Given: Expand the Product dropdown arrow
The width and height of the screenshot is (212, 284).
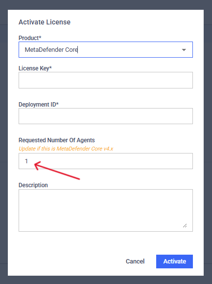Looking at the screenshot, I should (x=184, y=50).
